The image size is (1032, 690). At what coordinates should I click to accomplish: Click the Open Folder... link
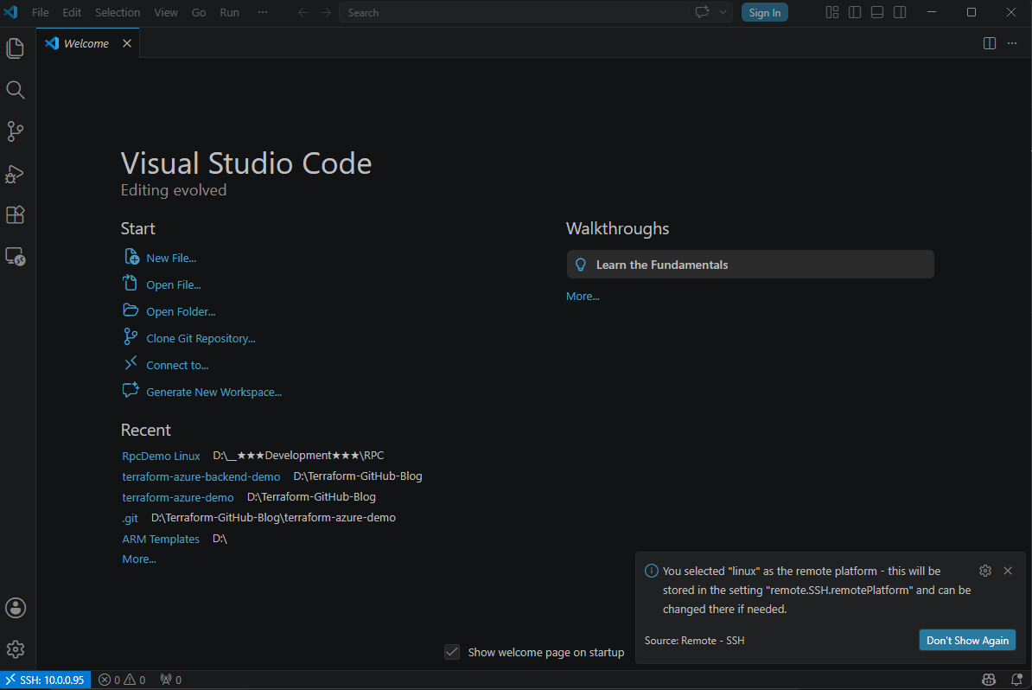point(181,311)
